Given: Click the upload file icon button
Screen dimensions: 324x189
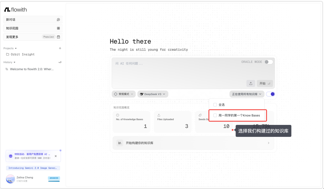Looking at the screenshot, I should (250, 83).
